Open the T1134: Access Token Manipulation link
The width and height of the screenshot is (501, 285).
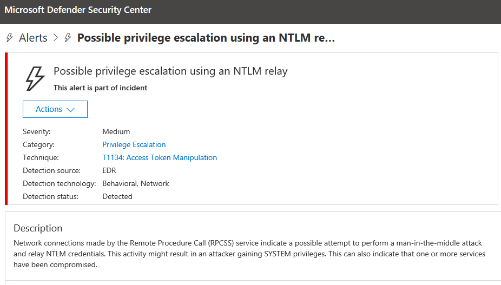(x=160, y=157)
